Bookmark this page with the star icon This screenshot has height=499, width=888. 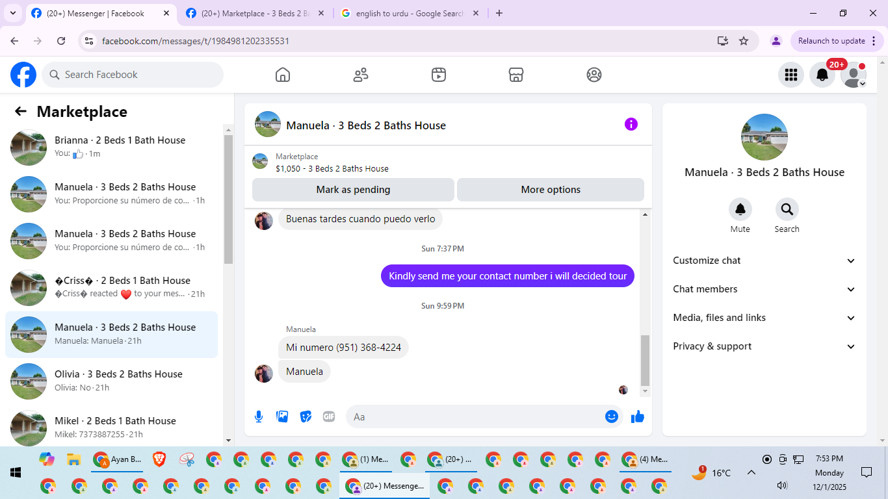[744, 41]
